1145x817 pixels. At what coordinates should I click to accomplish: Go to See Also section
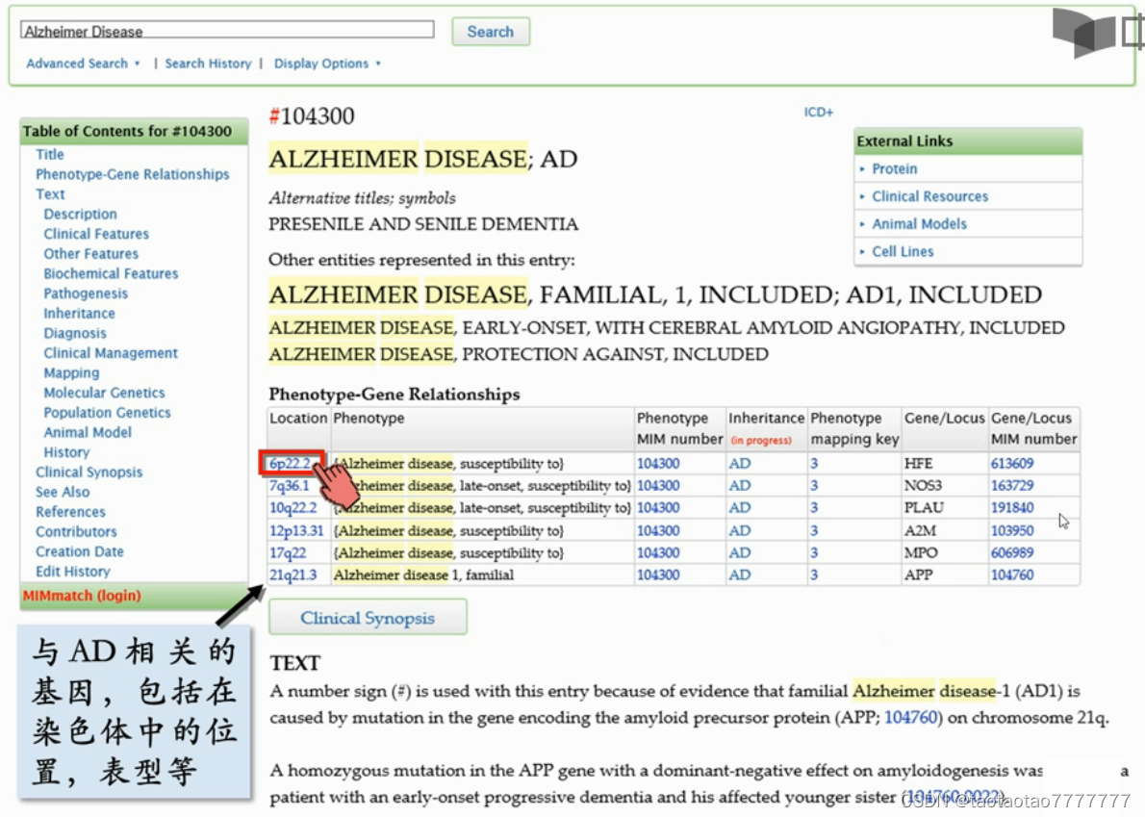pos(63,492)
